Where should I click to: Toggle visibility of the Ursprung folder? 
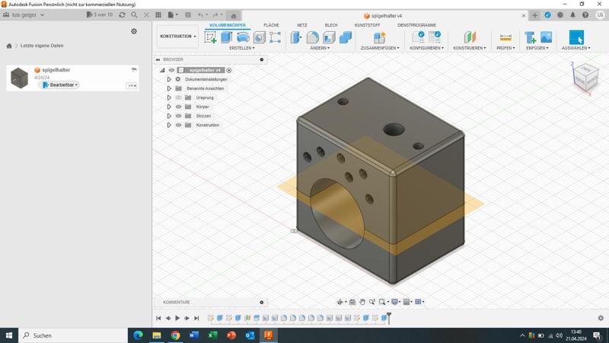click(x=179, y=98)
